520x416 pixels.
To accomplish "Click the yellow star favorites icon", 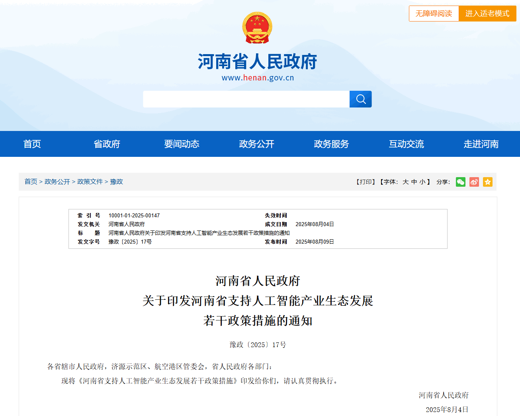I will point(487,182).
